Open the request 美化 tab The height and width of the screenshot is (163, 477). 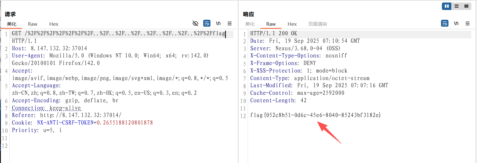point(12,24)
